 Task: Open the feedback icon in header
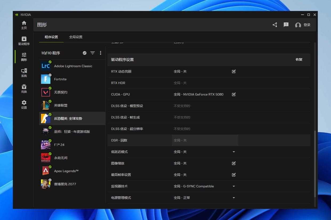click(286, 25)
